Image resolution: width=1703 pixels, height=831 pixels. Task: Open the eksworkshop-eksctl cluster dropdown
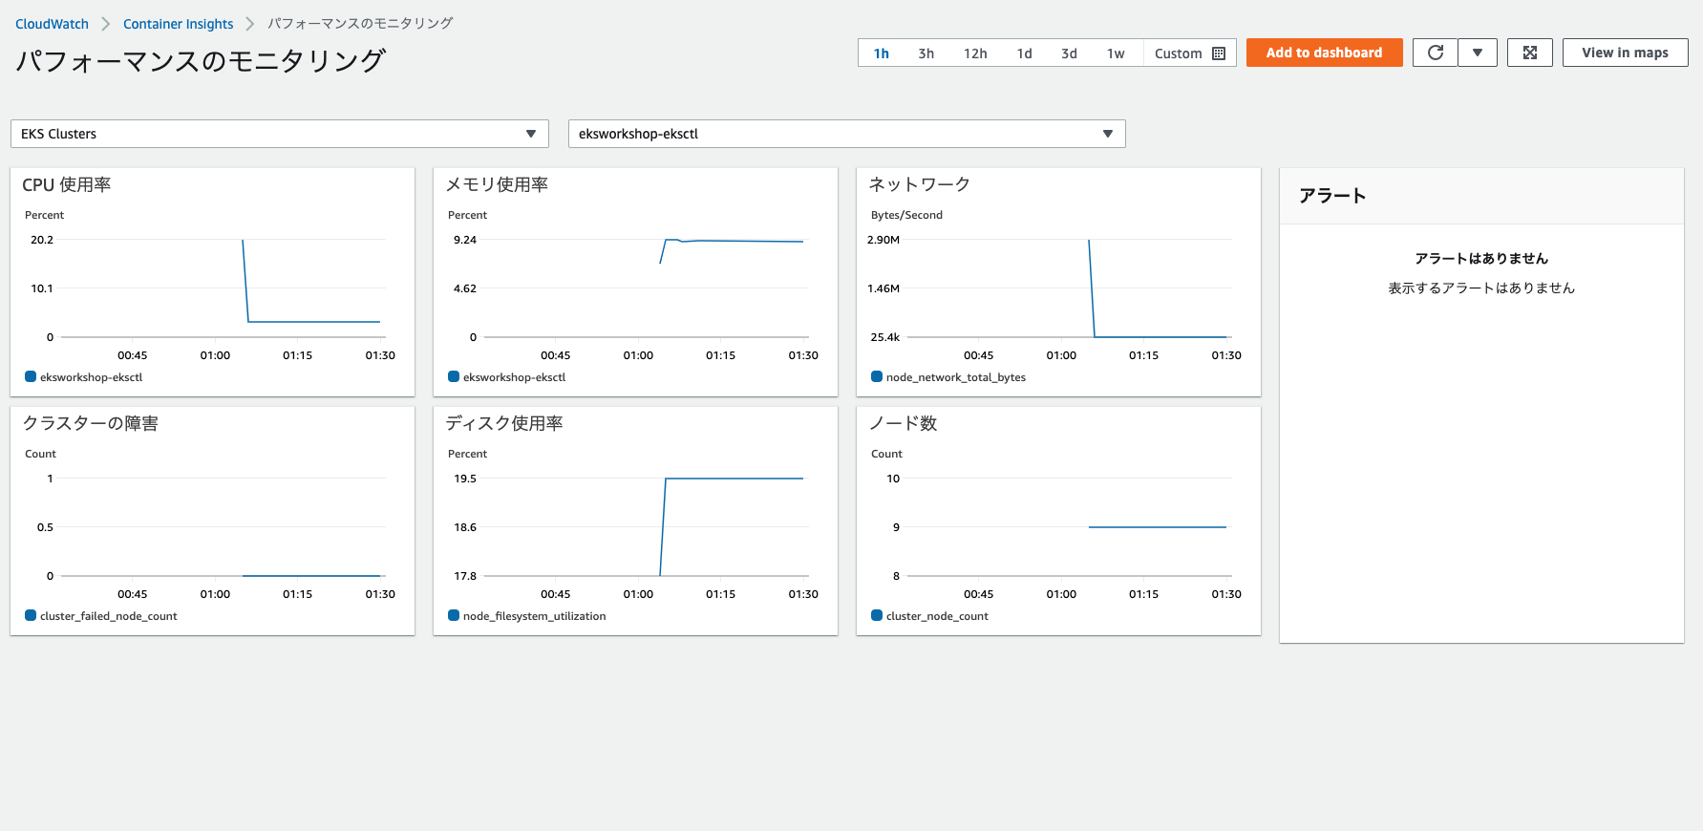846,134
